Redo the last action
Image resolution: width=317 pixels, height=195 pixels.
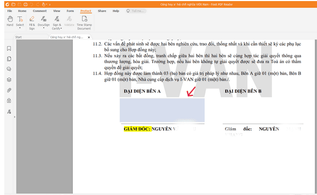pyautogui.click(x=38, y=4)
